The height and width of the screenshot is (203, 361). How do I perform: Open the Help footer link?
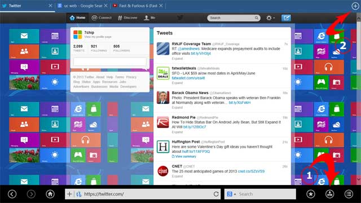click(x=109, y=77)
